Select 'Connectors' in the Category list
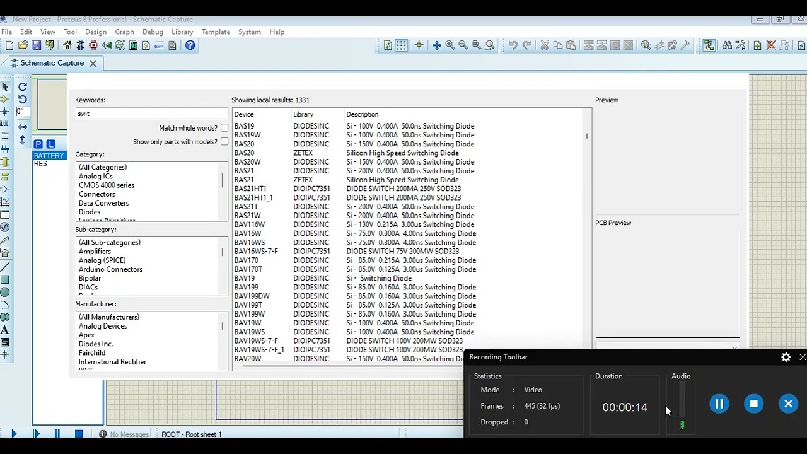Image resolution: width=807 pixels, height=454 pixels. pos(97,194)
